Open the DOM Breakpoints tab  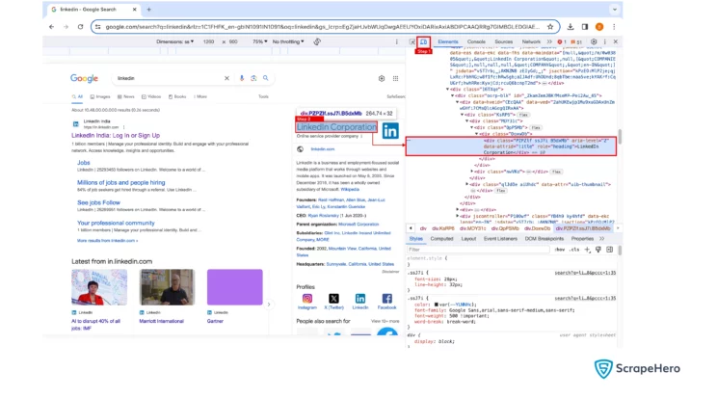pos(544,239)
